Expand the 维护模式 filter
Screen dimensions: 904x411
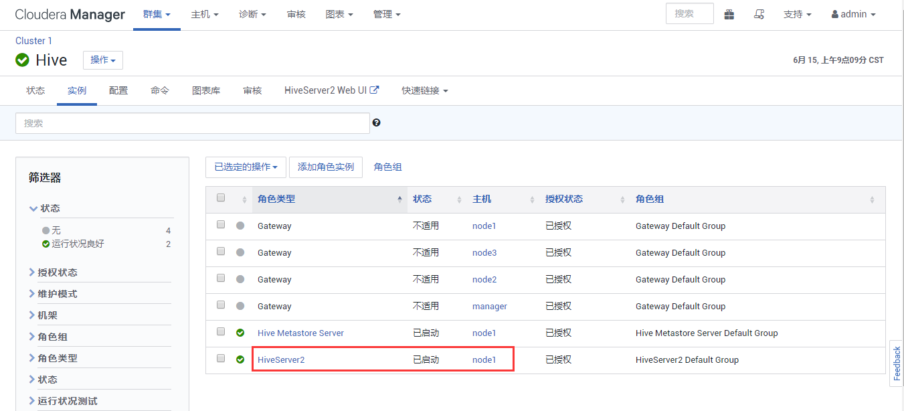pos(53,294)
